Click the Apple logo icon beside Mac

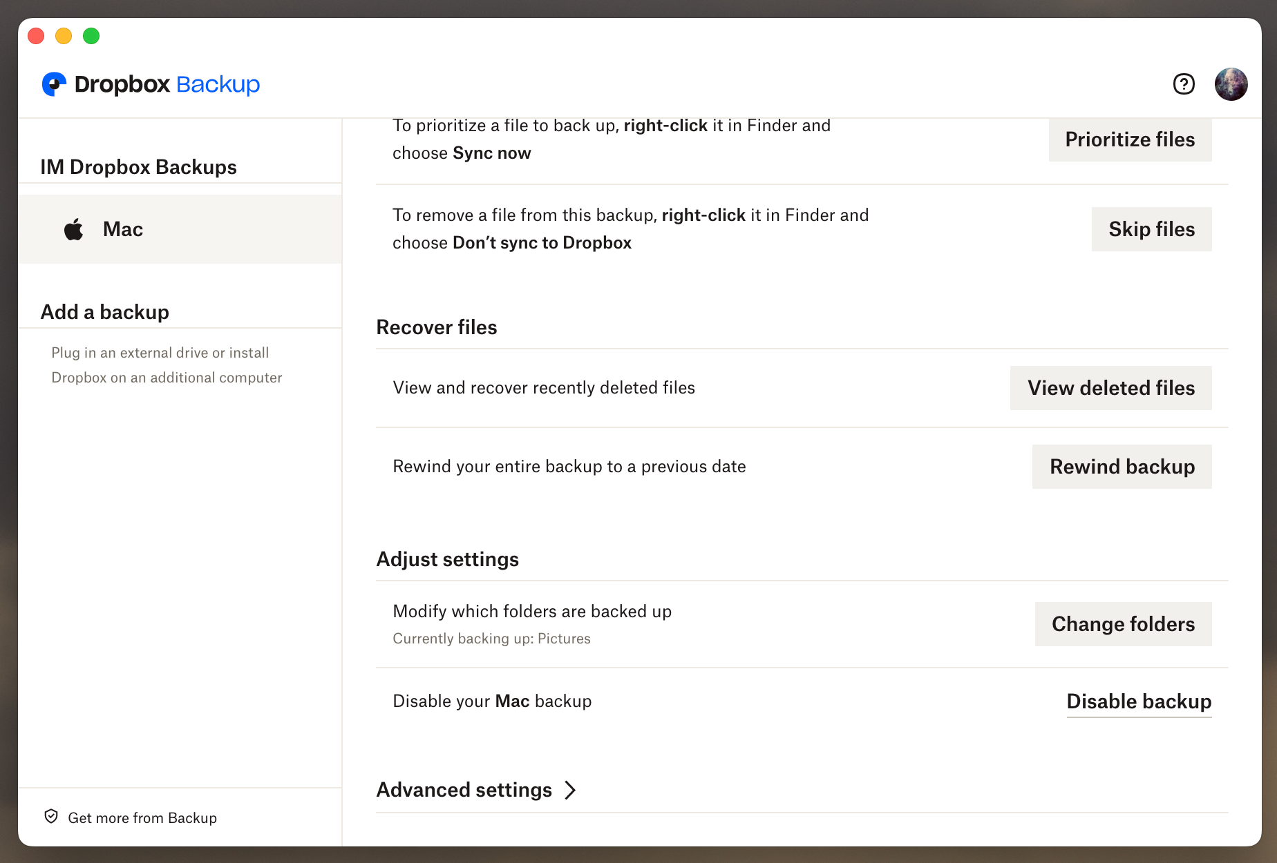(74, 229)
